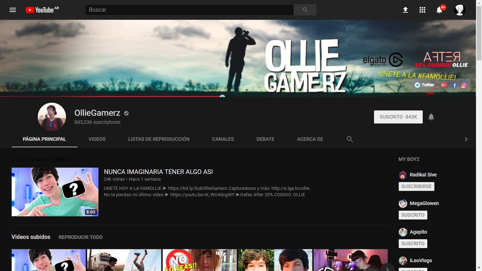
Task: Open the ACERCA DE tab
Action: [x=310, y=139]
